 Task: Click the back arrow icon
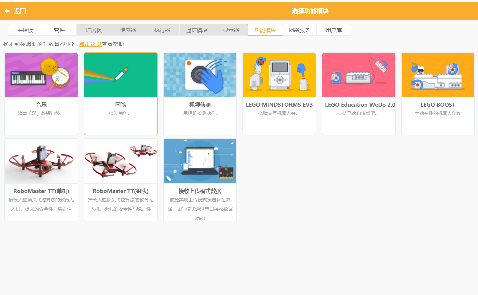[7, 11]
